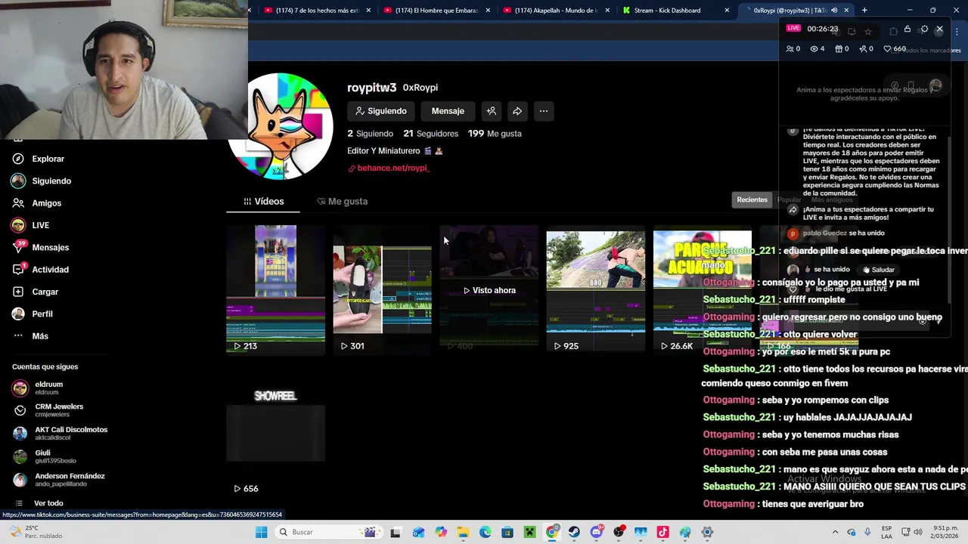Click the Mensaje button on profile
This screenshot has height=544, width=968.
pos(448,111)
